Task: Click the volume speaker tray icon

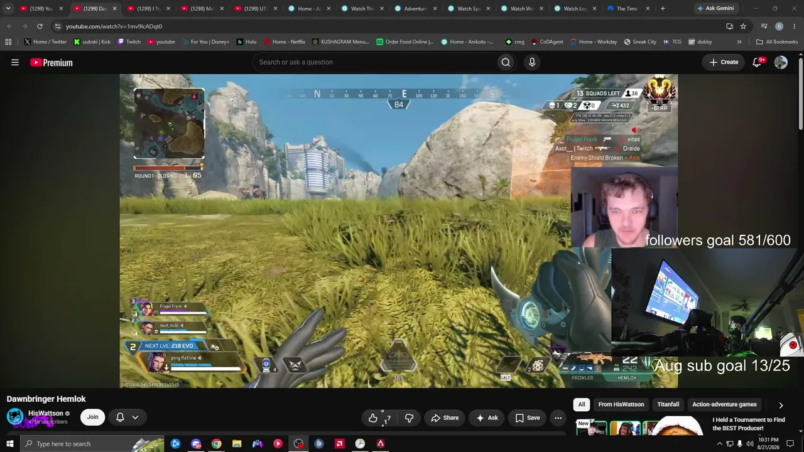Action: tap(750, 444)
